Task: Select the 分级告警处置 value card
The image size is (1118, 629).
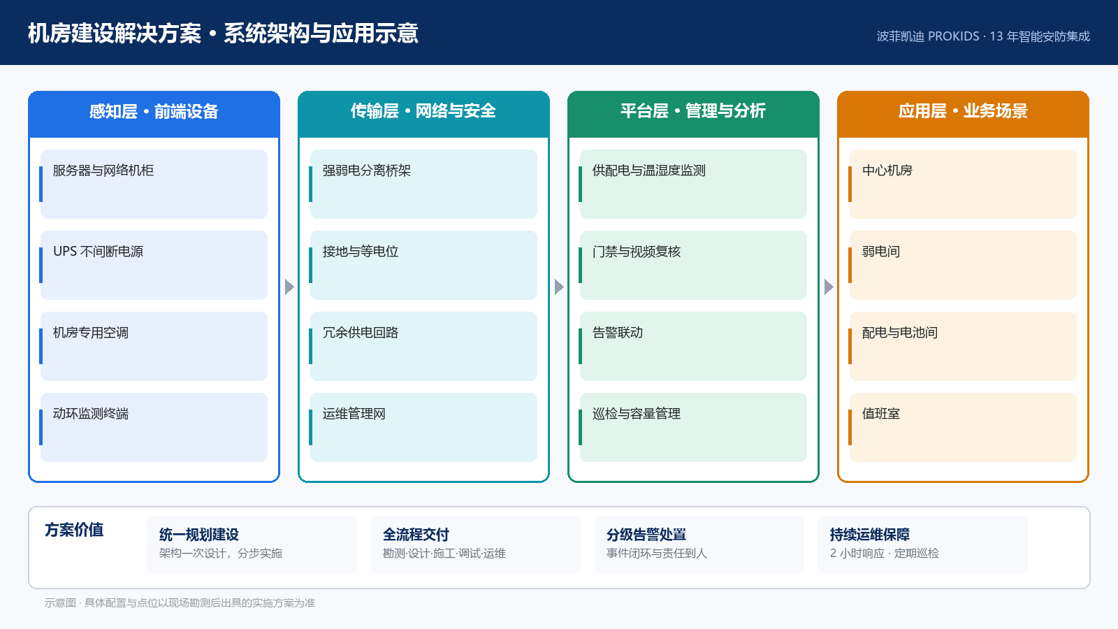Action: [699, 544]
